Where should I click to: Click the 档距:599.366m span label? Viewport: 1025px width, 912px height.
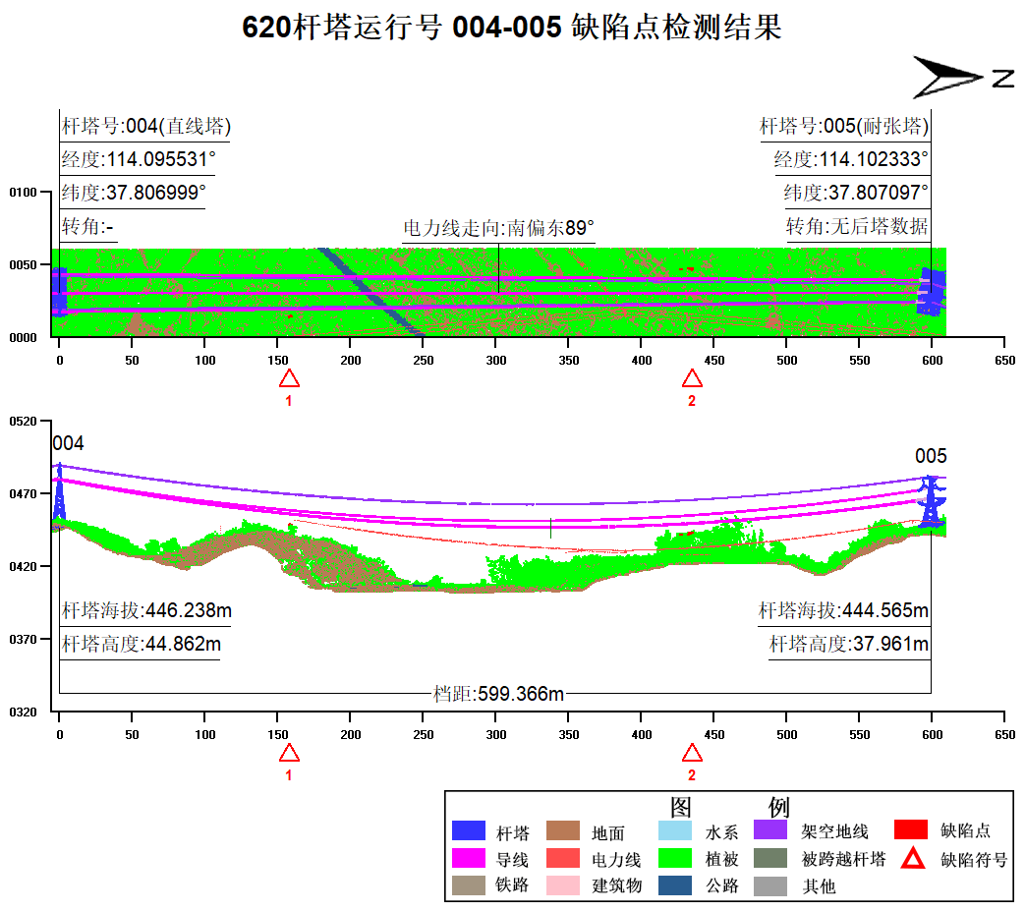pyautogui.click(x=499, y=694)
